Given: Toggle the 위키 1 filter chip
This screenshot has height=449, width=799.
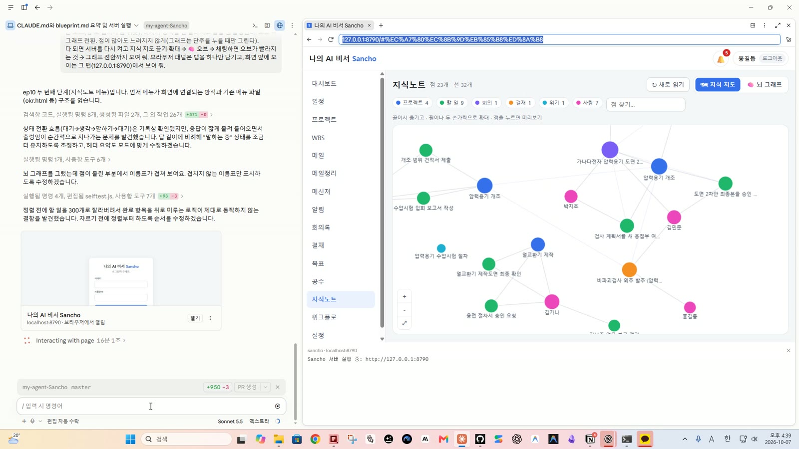Looking at the screenshot, I should click(553, 103).
